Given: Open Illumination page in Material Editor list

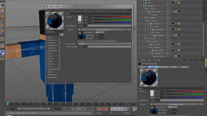Looking at the screenshot, I should click(x=52, y=74).
